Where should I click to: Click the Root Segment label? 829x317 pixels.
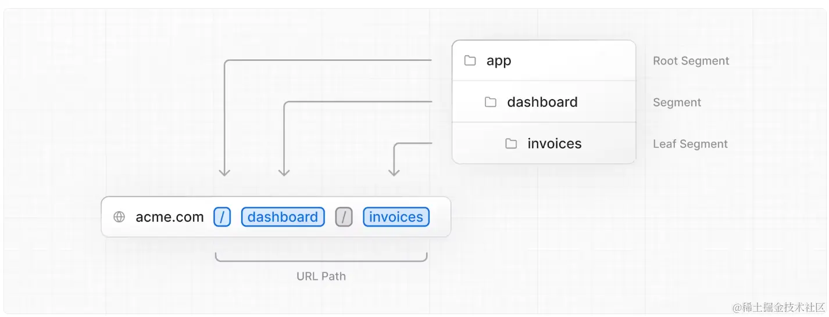tap(691, 61)
